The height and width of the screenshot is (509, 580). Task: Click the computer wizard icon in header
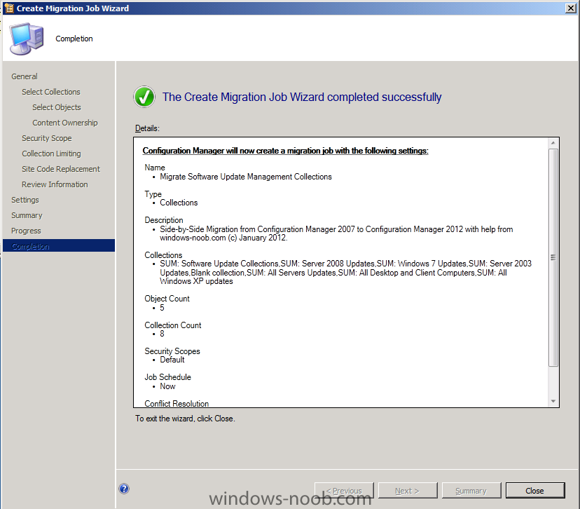[x=27, y=39]
